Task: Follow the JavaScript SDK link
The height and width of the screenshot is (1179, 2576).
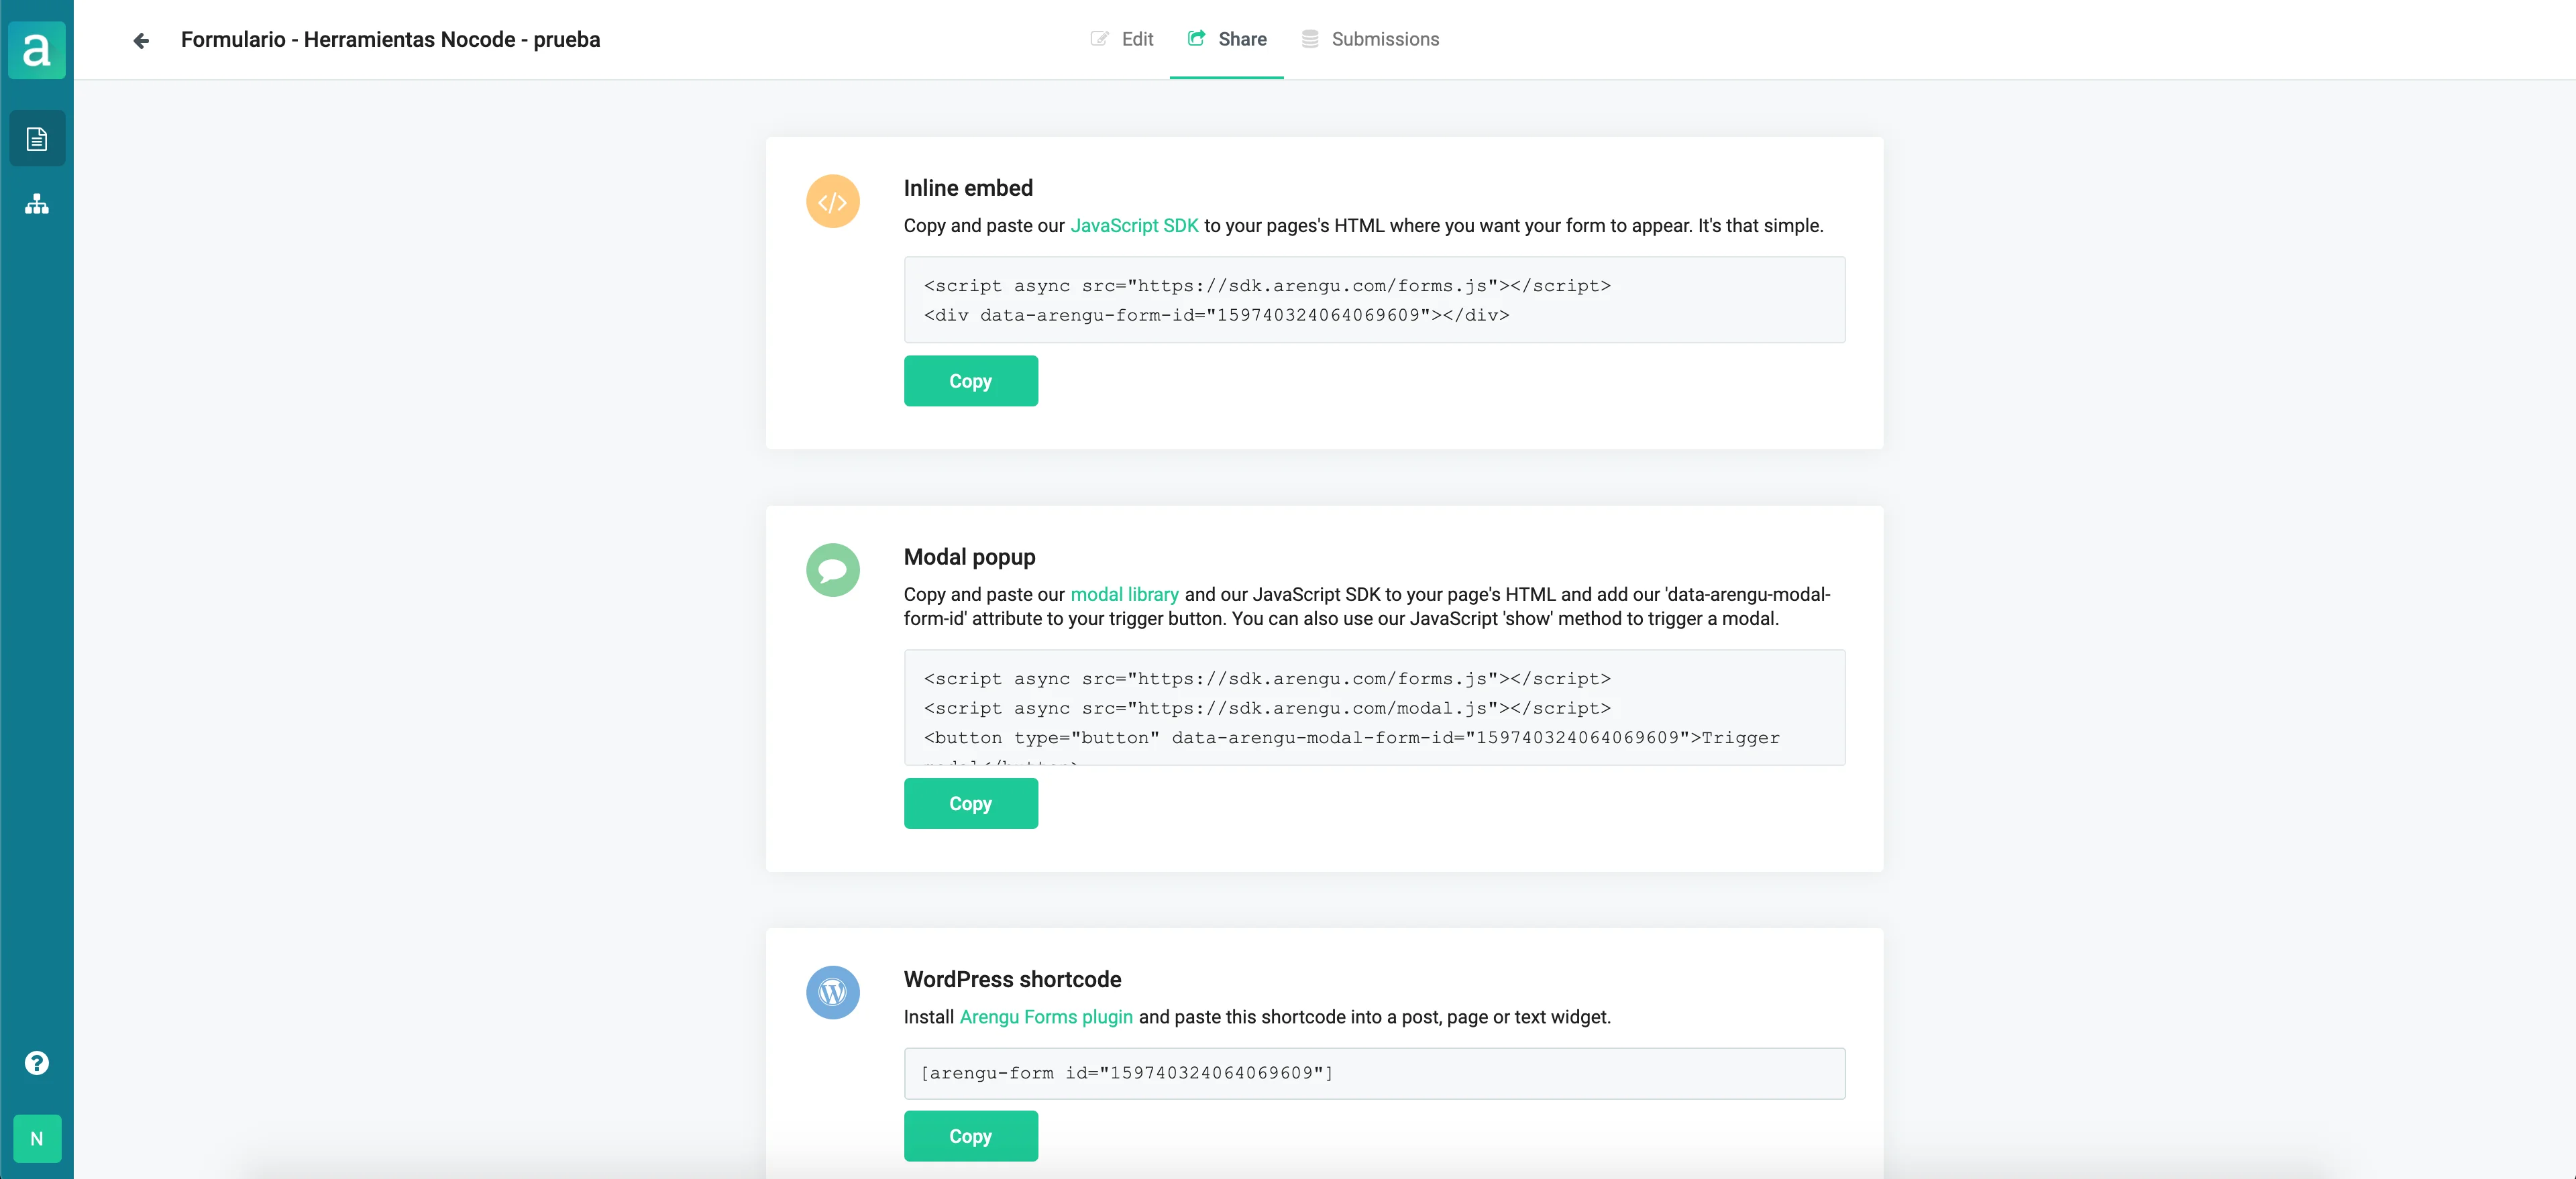Action: tap(1134, 226)
